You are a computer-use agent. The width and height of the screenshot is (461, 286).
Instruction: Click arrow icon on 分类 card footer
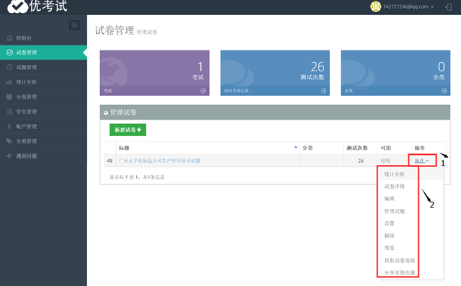point(444,91)
